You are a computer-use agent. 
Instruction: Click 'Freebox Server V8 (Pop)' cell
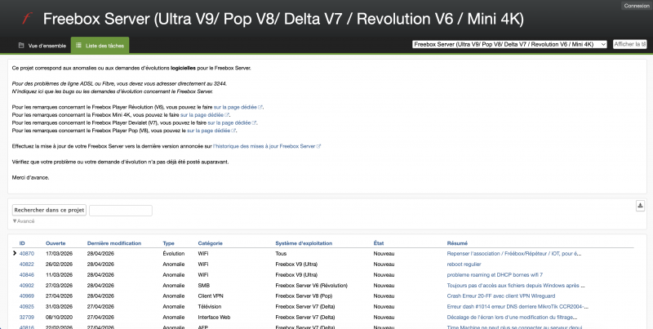pos(304,296)
